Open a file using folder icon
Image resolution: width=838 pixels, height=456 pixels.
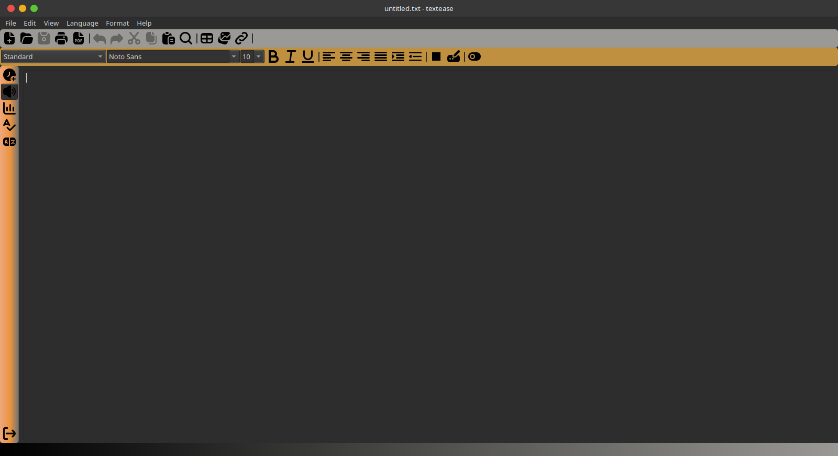coord(27,38)
